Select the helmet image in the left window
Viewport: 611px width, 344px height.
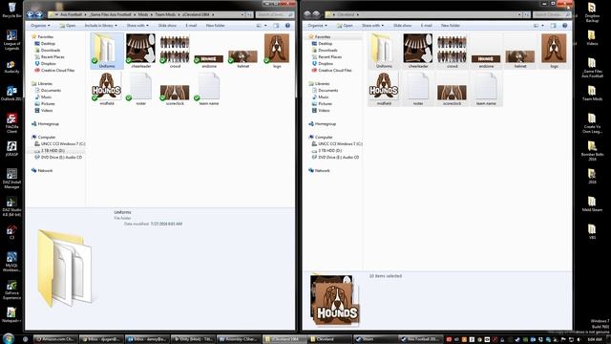point(242,58)
